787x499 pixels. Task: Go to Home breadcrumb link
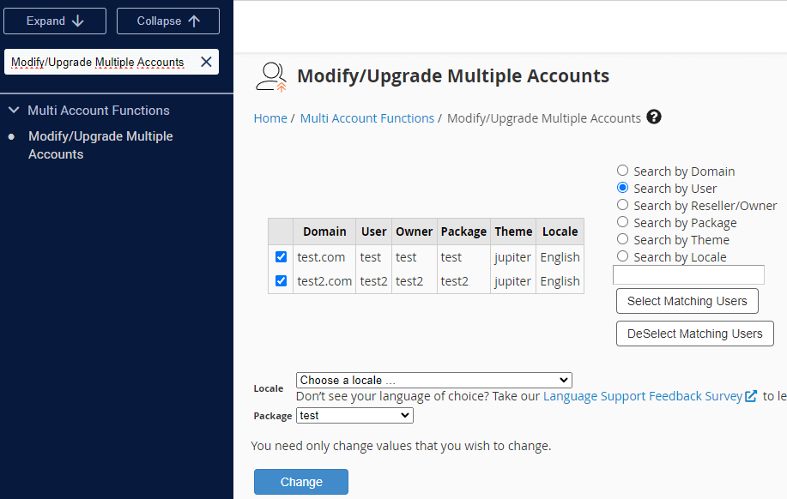pyautogui.click(x=270, y=118)
